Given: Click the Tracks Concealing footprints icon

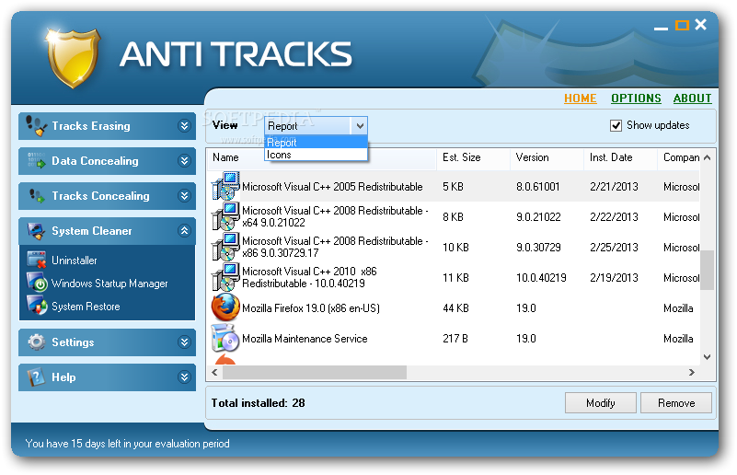Looking at the screenshot, I should [x=36, y=196].
